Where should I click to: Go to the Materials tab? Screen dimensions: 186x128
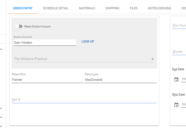click(87, 8)
